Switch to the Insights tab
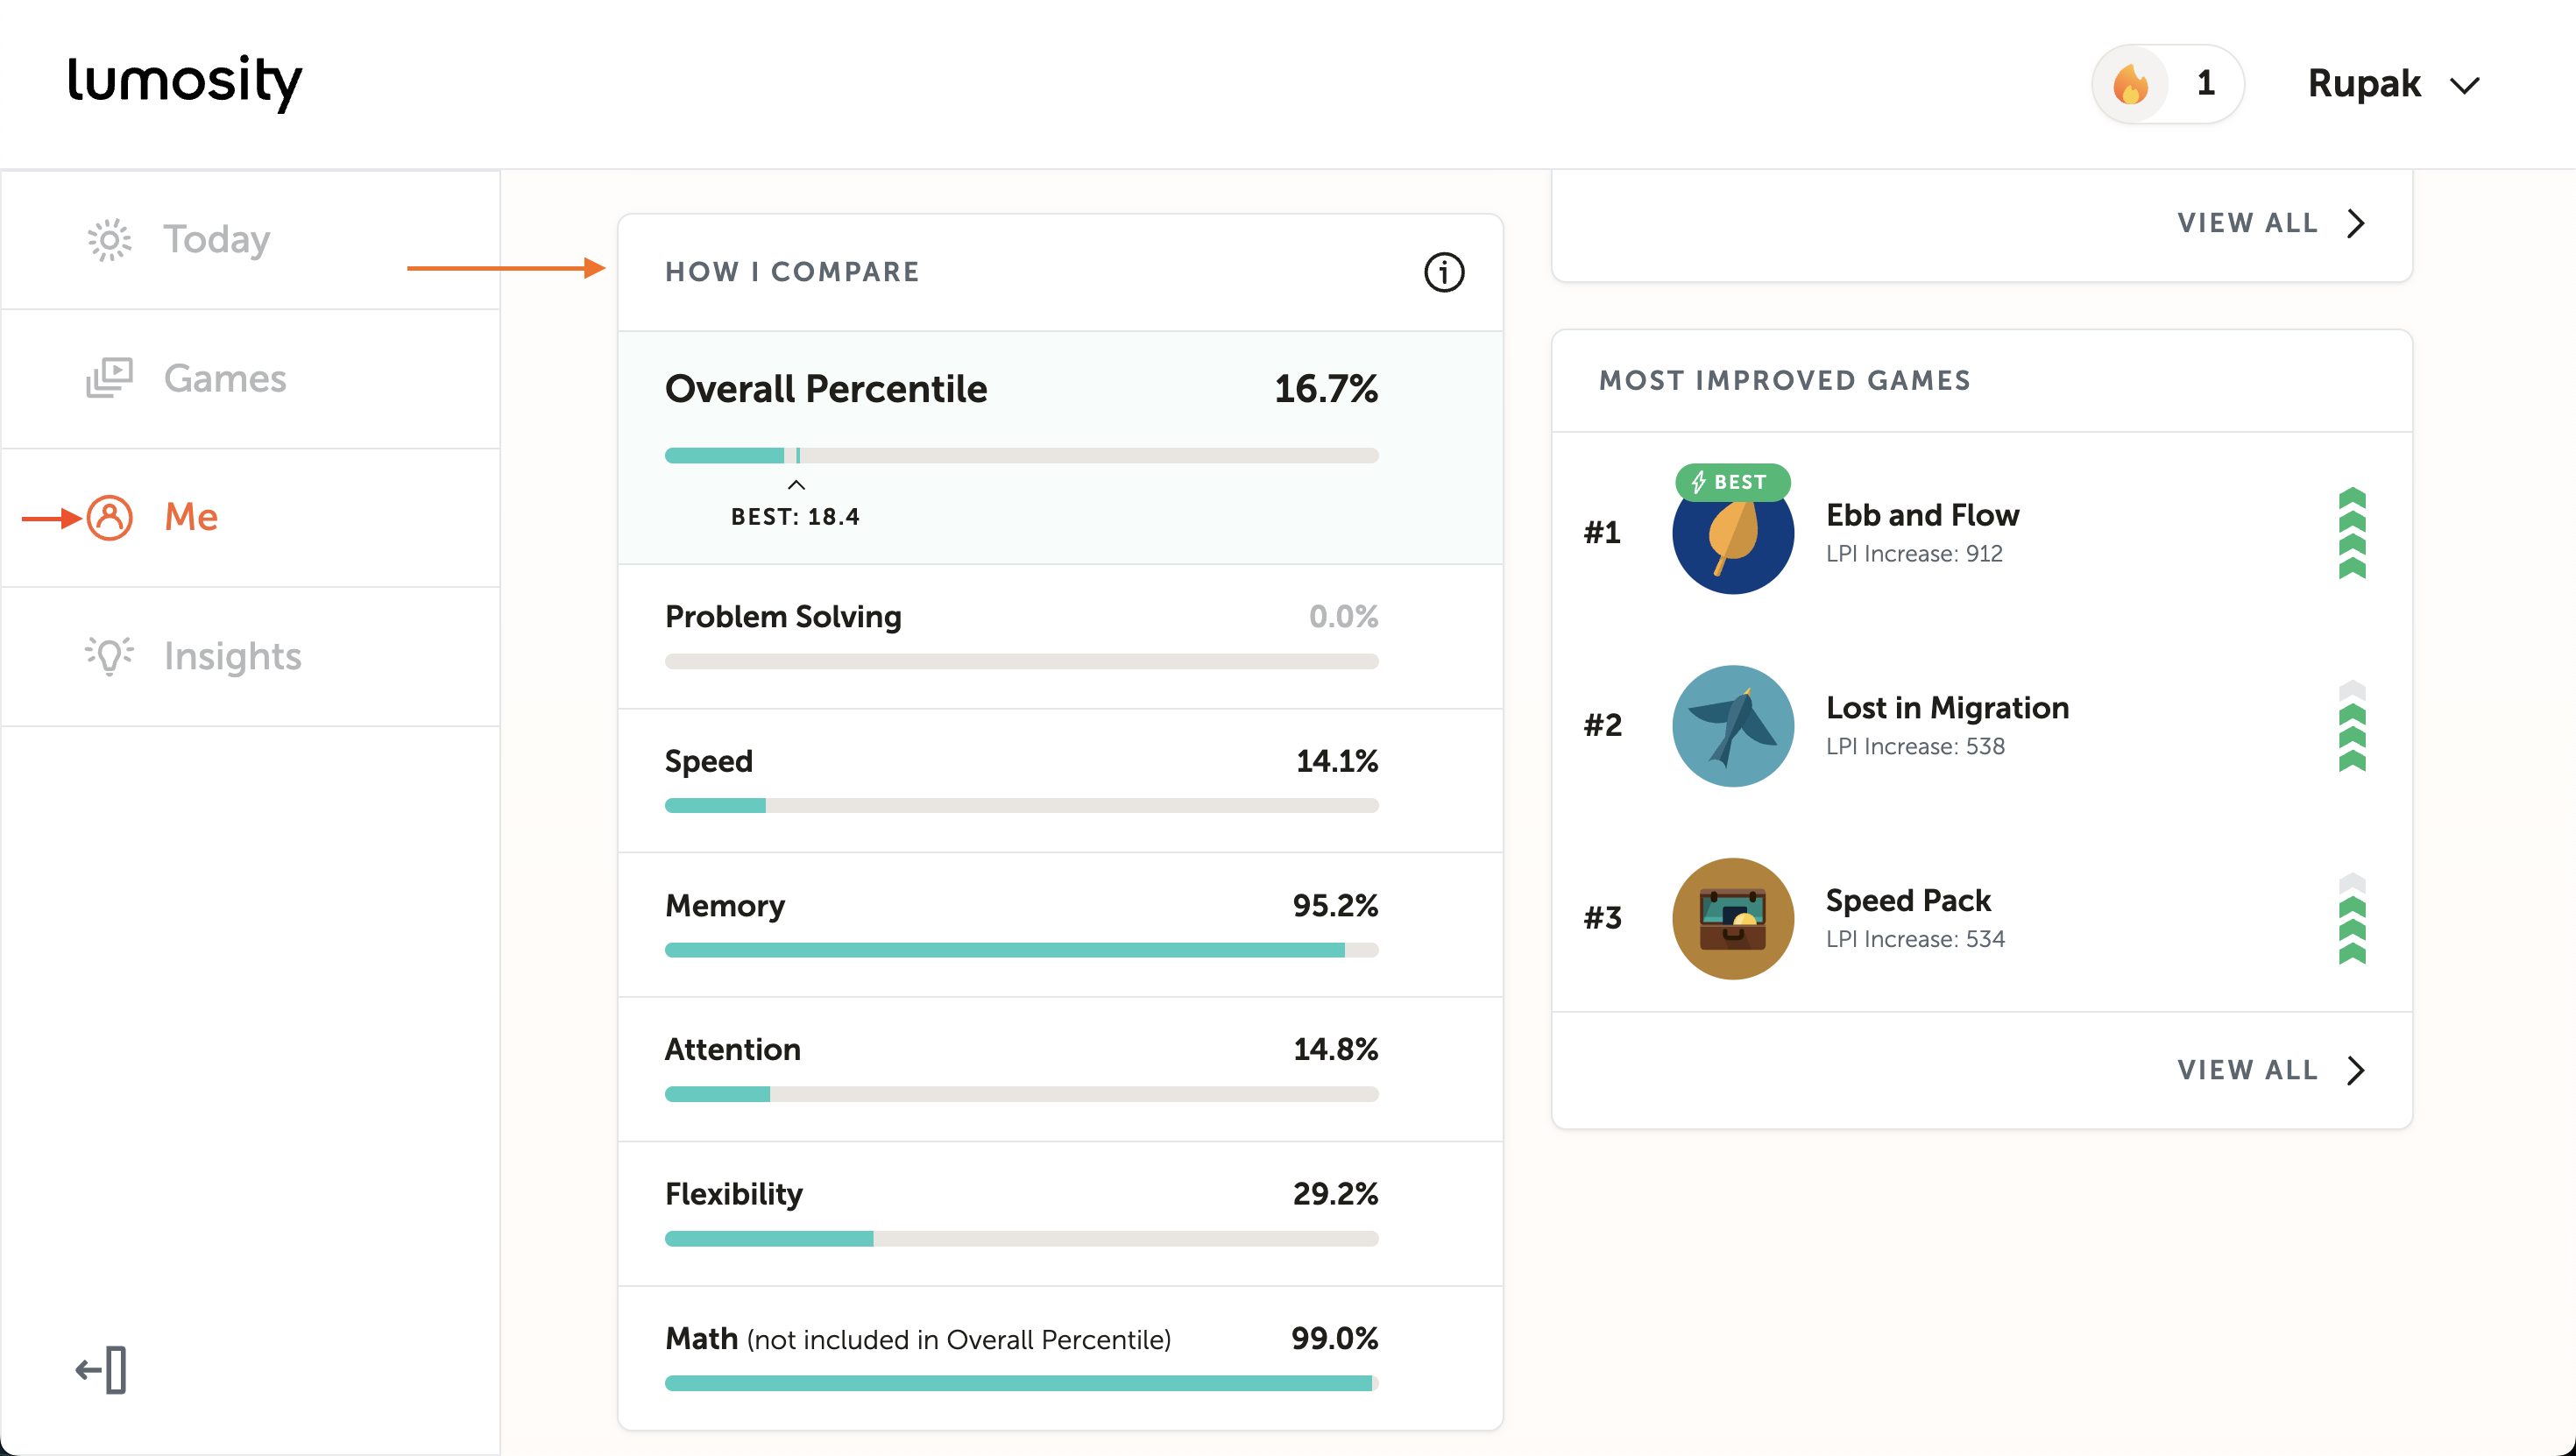The width and height of the screenshot is (2576, 1456). [x=232, y=657]
